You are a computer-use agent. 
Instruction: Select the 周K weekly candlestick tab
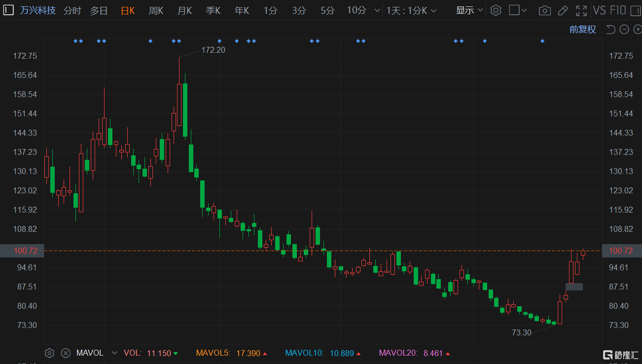pos(156,10)
